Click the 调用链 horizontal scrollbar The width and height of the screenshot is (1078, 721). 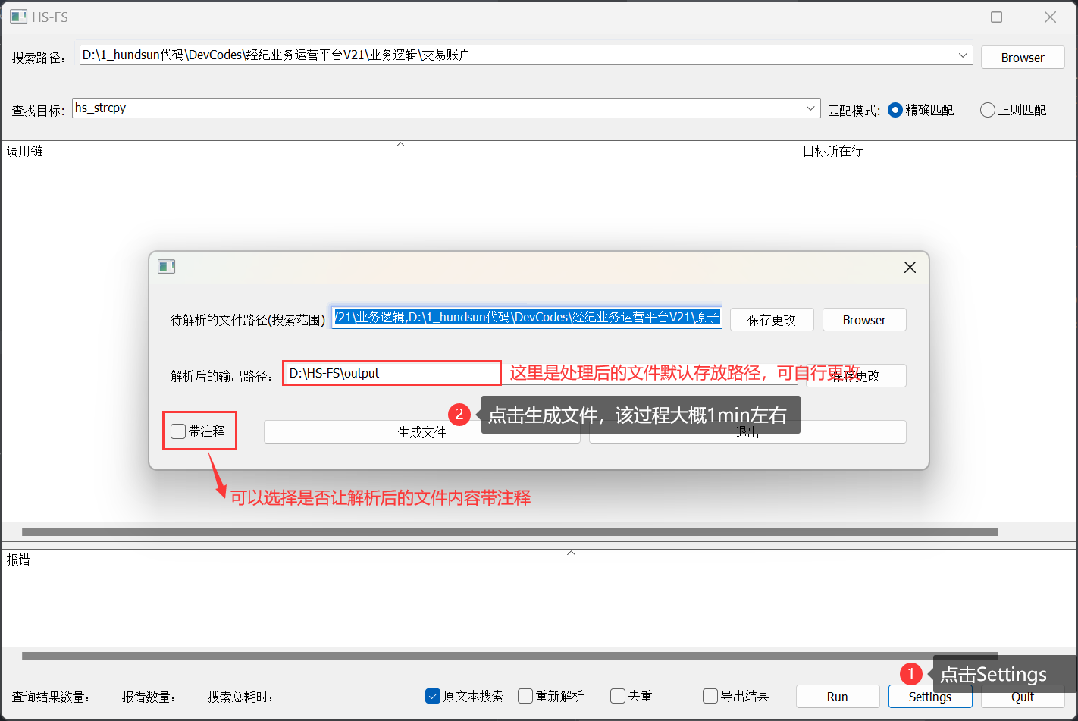[509, 531]
